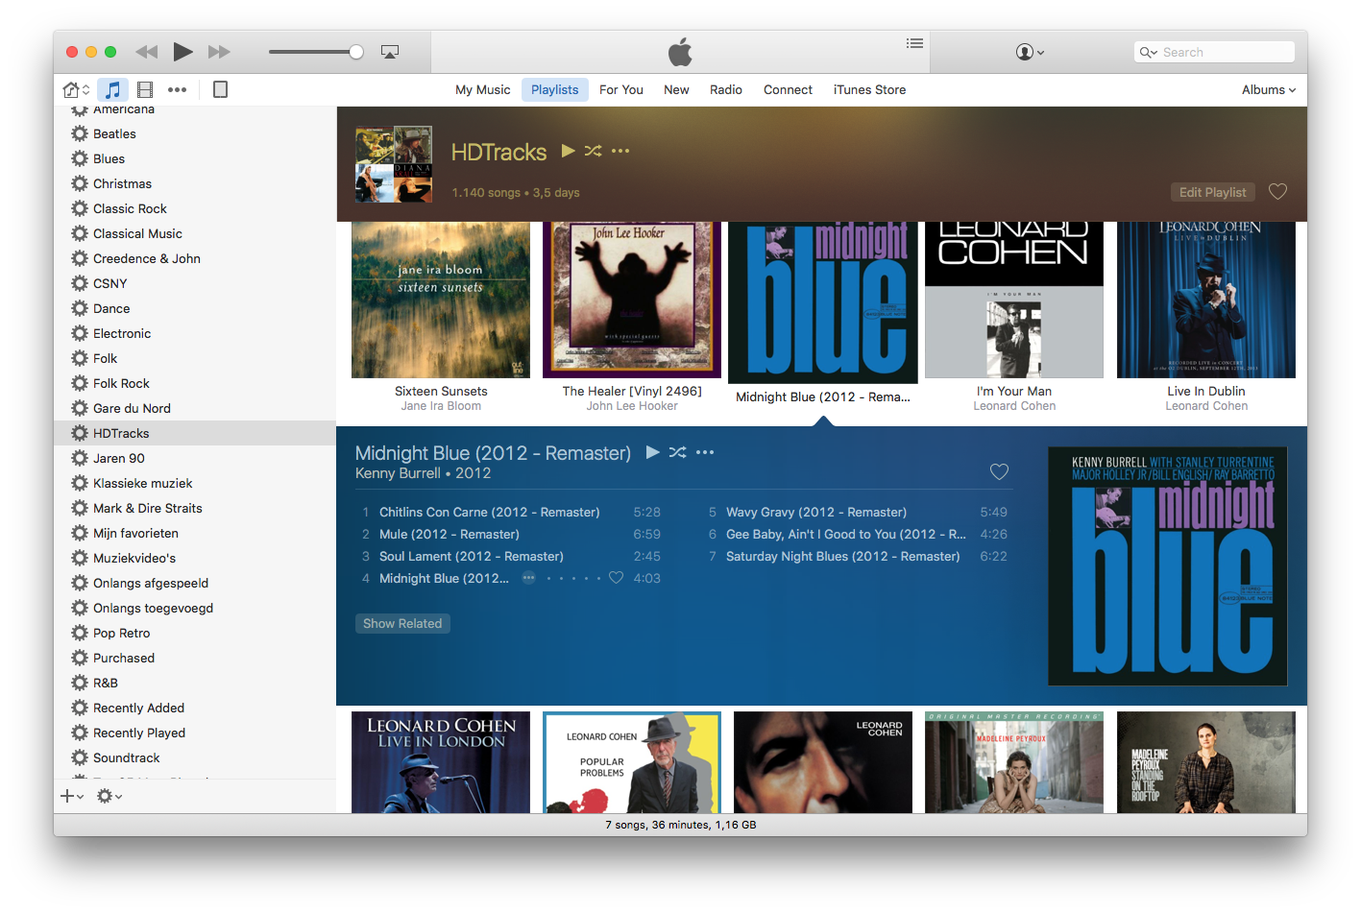Screen dimensions: 1361x913
Task: Open the Up Next list icon
Action: coord(914,43)
